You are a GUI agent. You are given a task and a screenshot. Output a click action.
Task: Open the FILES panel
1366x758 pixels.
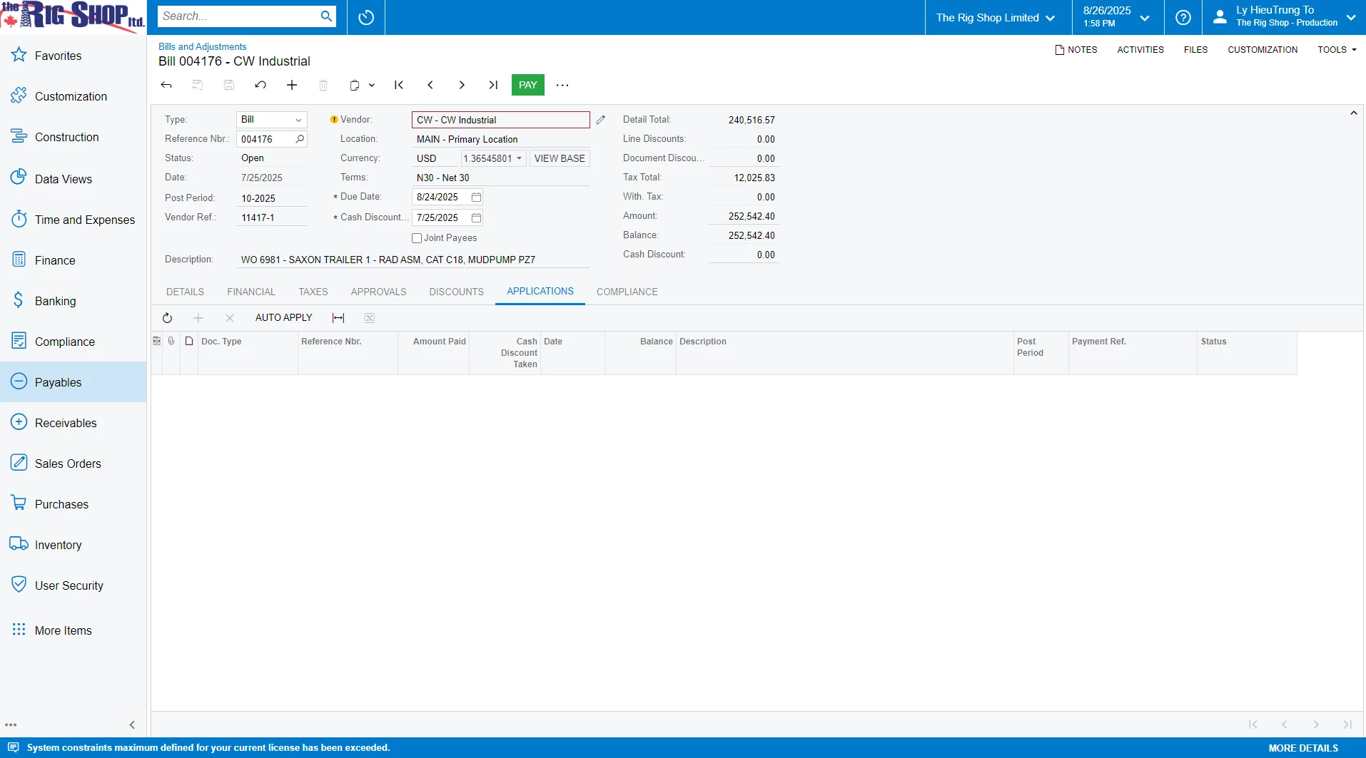pos(1195,50)
